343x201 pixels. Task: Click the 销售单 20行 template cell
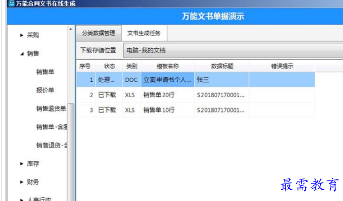pos(167,95)
